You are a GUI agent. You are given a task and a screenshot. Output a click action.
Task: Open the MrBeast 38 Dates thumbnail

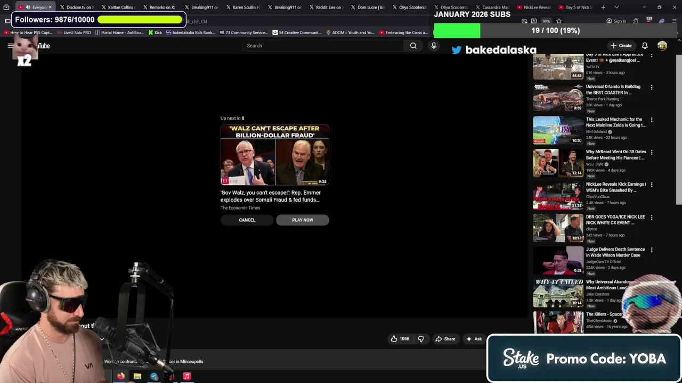click(558, 163)
